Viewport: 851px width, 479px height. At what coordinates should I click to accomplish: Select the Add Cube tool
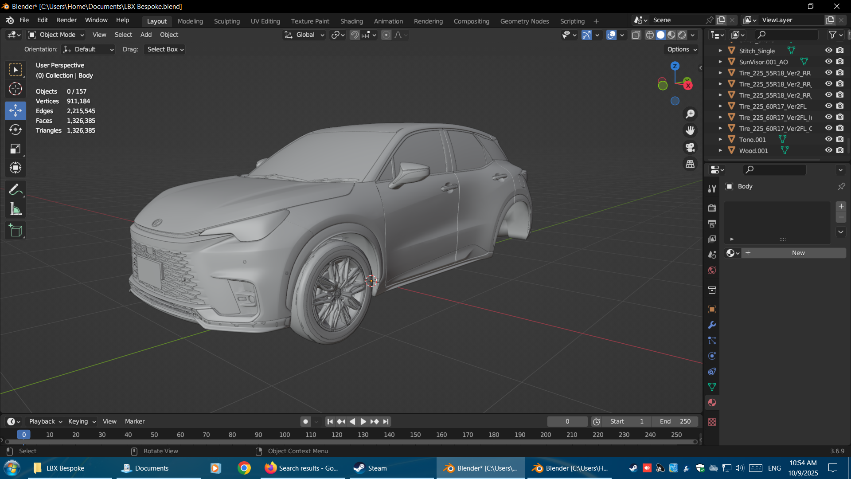click(x=16, y=231)
